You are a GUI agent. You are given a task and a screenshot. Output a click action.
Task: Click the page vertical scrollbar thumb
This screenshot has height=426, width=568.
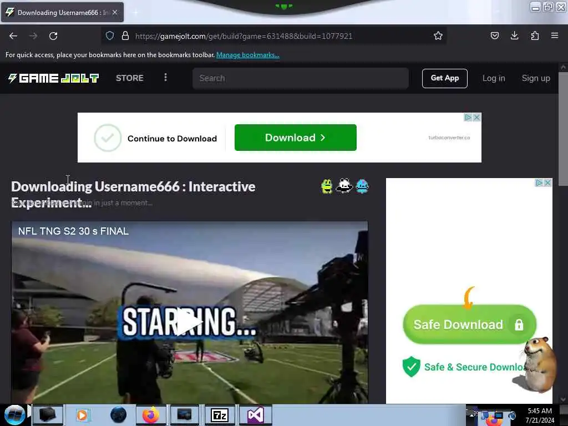coord(563,129)
